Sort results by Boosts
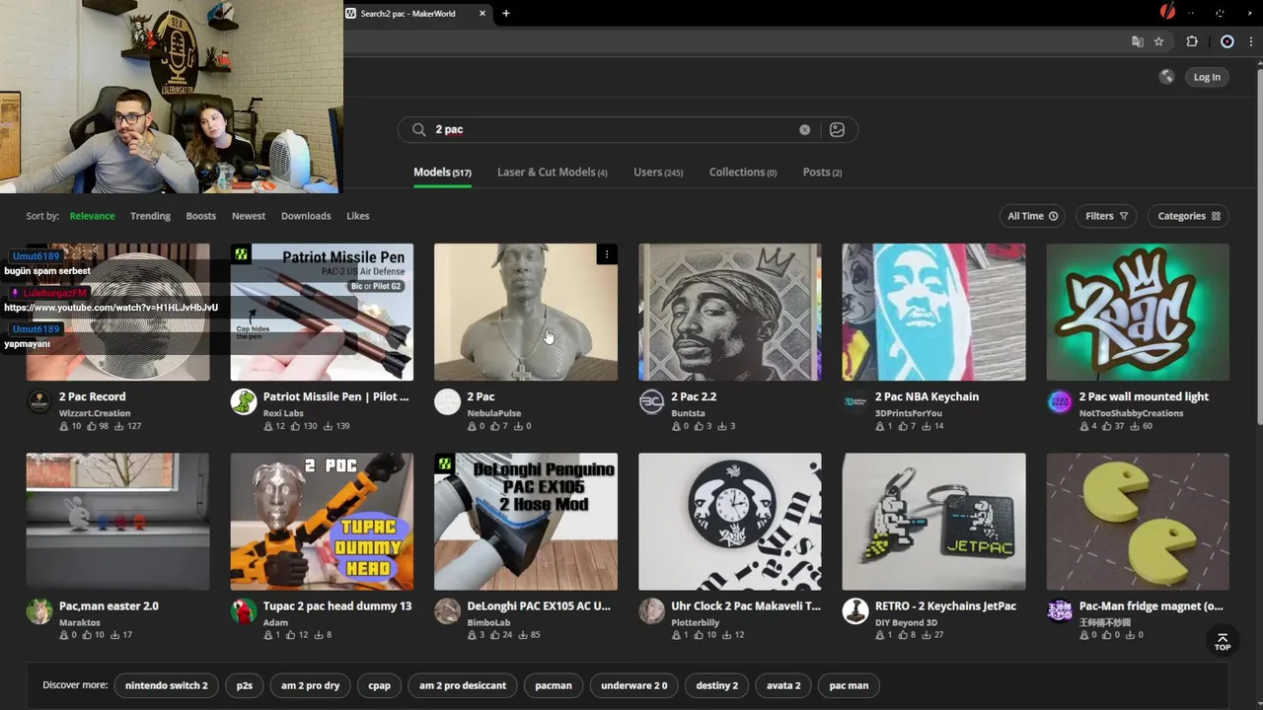This screenshot has width=1263, height=710. point(200,216)
